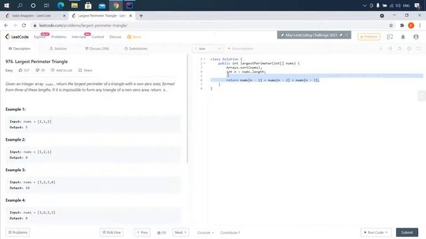426x239 pixels.
Task: Expand the Console panel
Action: pos(206,232)
